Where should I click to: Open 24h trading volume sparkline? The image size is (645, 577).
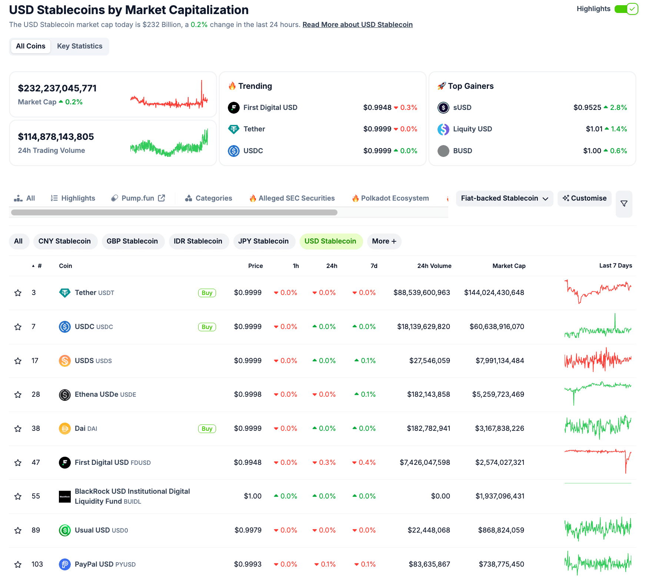(x=169, y=143)
